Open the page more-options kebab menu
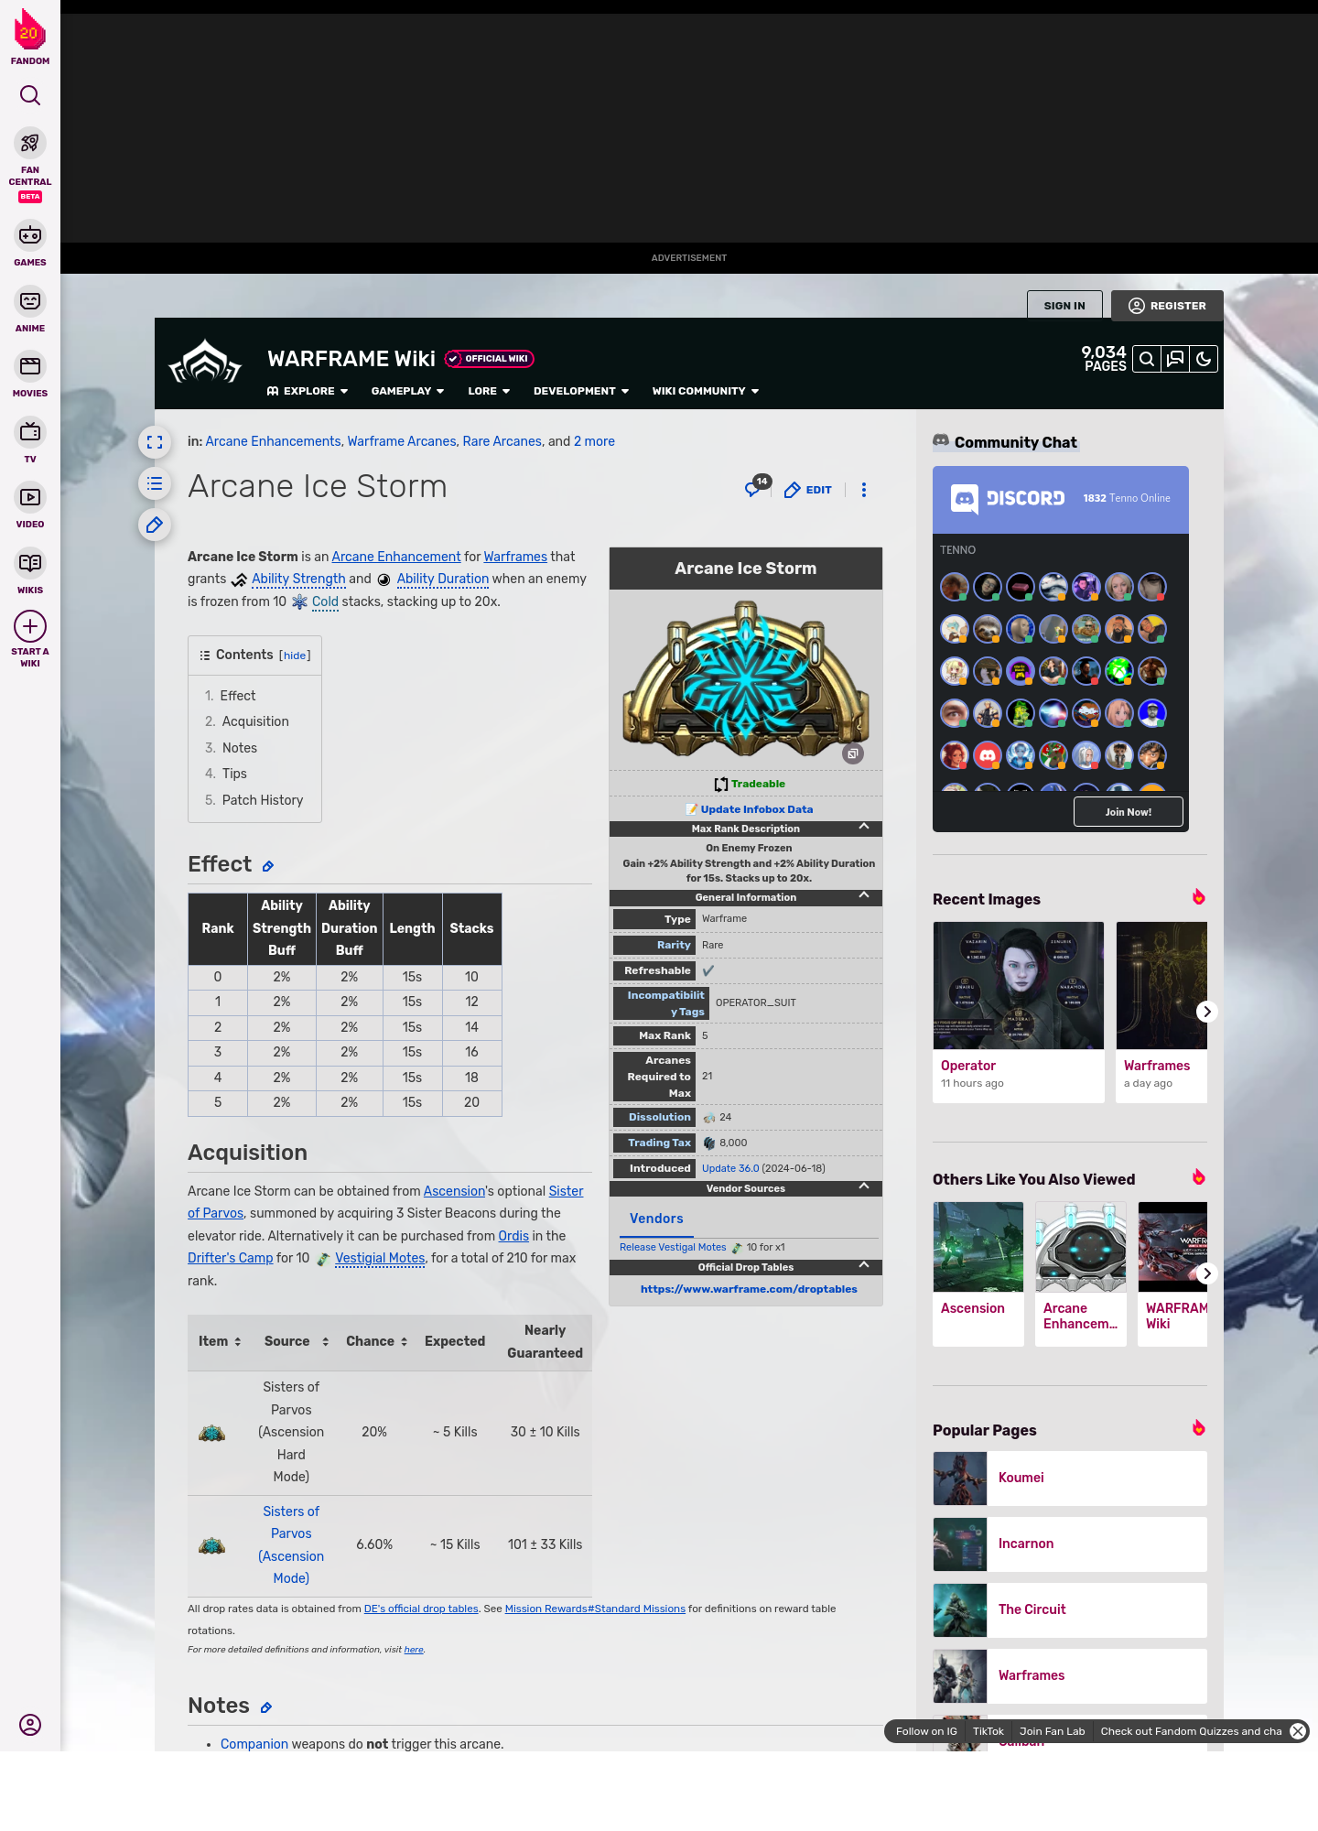This screenshot has width=1318, height=1831. pyautogui.click(x=863, y=490)
